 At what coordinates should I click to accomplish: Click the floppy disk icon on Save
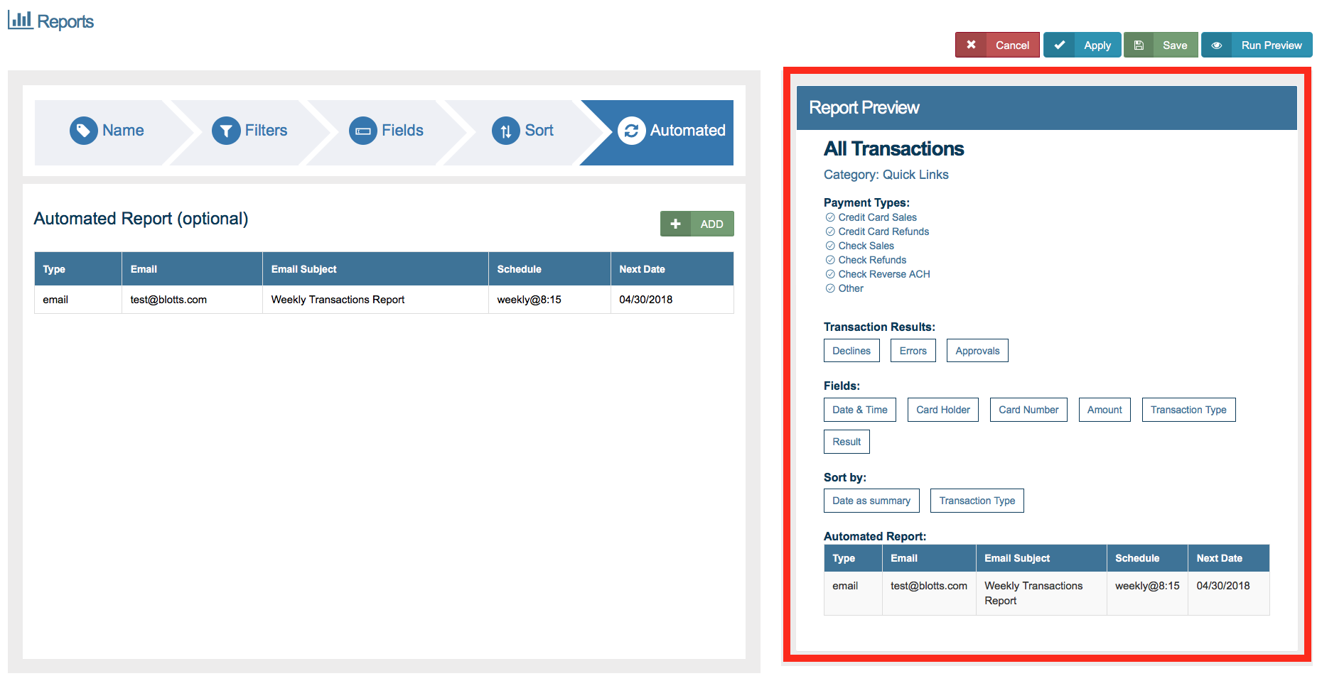click(x=1139, y=45)
